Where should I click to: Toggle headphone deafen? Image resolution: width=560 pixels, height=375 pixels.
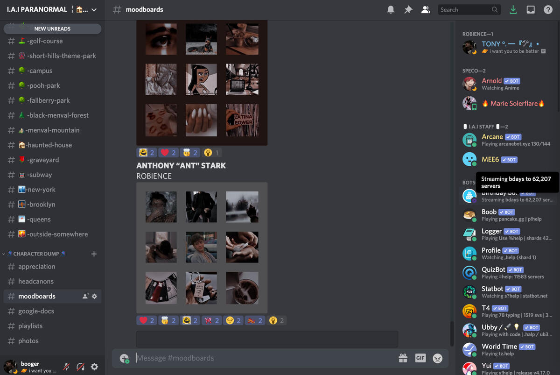point(80,367)
